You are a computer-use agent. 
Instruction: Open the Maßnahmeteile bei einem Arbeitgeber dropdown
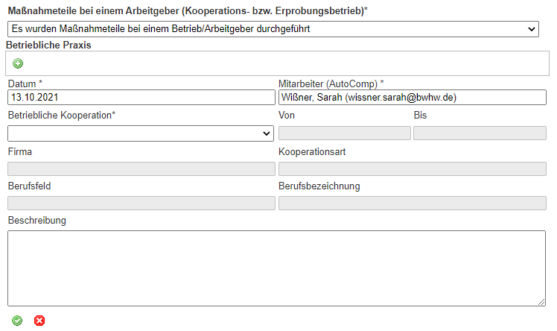click(273, 29)
